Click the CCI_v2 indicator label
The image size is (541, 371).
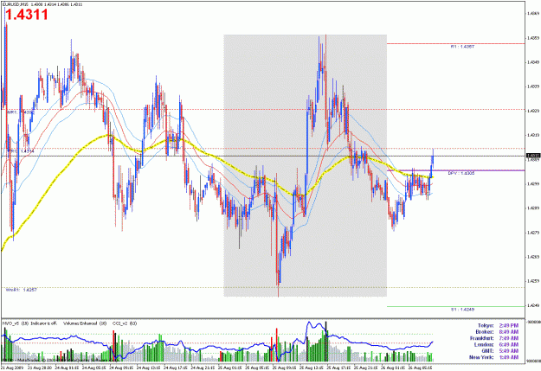[125, 323]
